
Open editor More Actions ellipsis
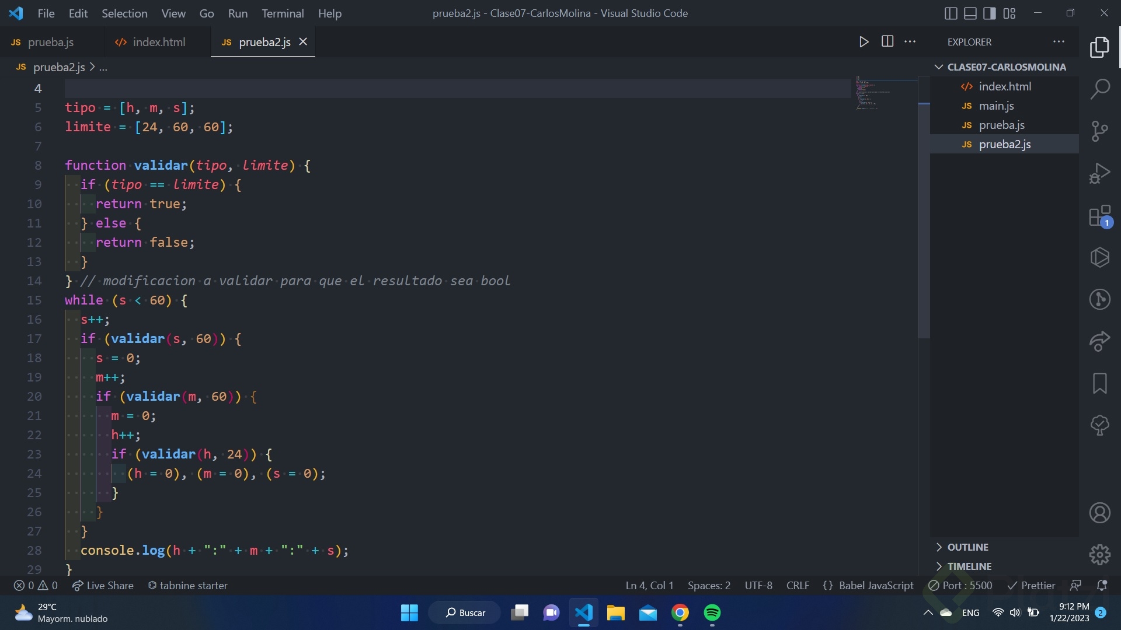[x=910, y=41]
